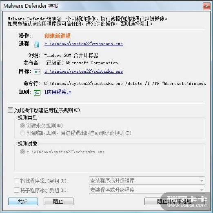Select 创建临时规则 radio button
The height and width of the screenshot is (213, 213).
point(22,133)
